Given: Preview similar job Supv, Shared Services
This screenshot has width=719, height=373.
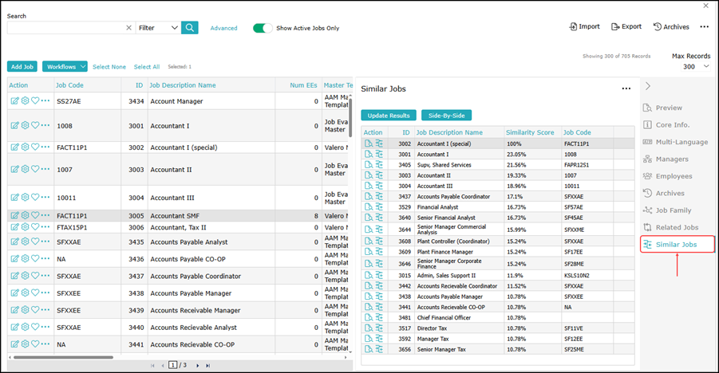Looking at the screenshot, I should coord(369,165).
